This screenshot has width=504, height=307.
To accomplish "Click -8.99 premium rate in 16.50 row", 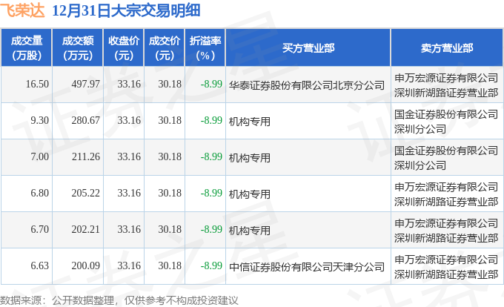I will pyautogui.click(x=211, y=85).
